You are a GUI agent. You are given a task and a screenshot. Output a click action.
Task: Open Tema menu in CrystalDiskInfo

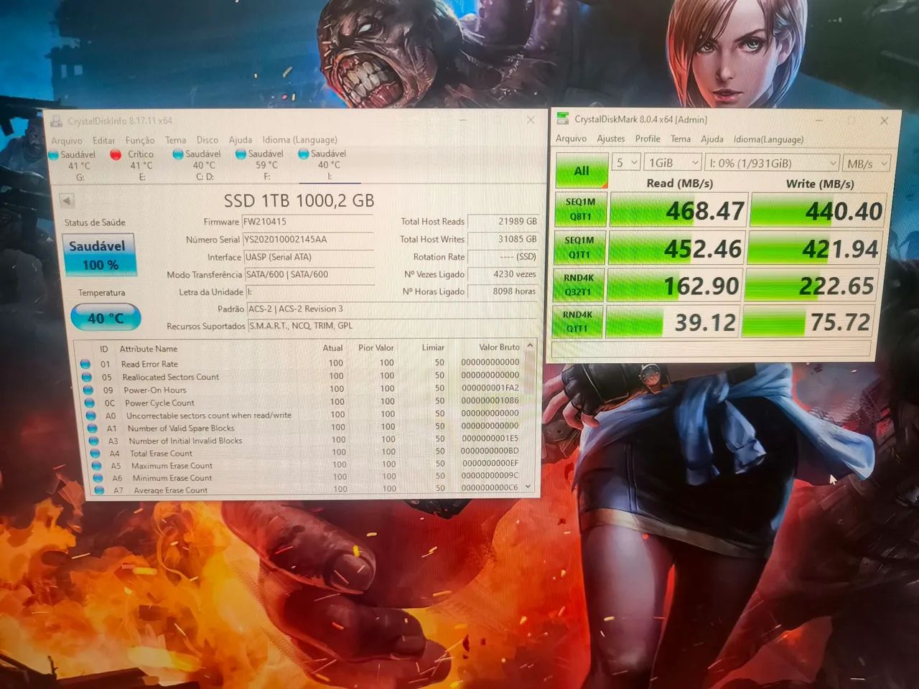pyautogui.click(x=175, y=140)
